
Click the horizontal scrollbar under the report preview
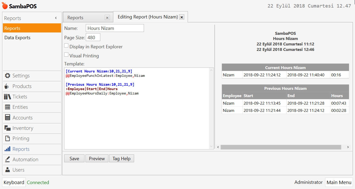click(281, 147)
